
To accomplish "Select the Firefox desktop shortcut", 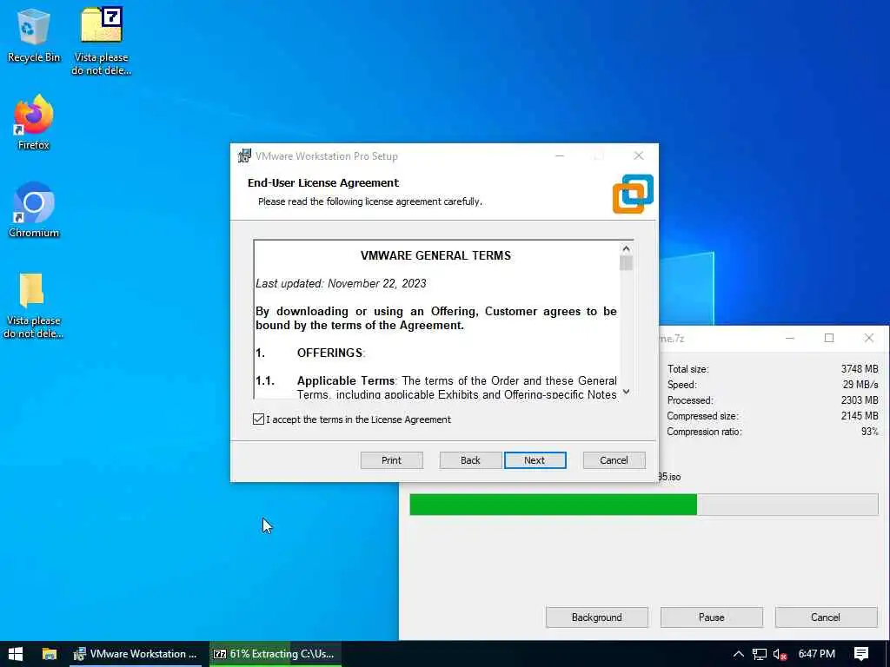I will coord(34,122).
